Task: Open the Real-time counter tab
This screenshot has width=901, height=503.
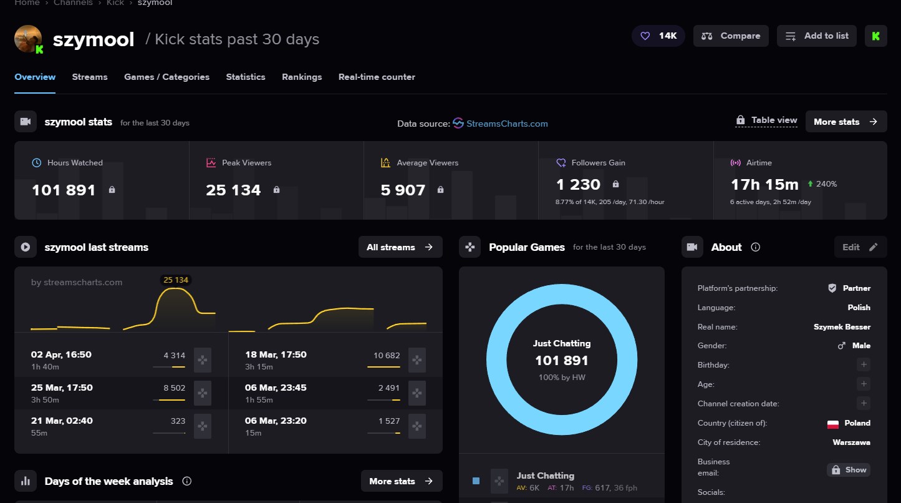Action: coord(377,77)
